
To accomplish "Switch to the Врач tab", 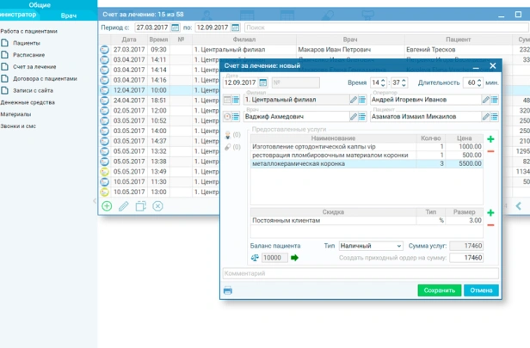I will (x=69, y=15).
